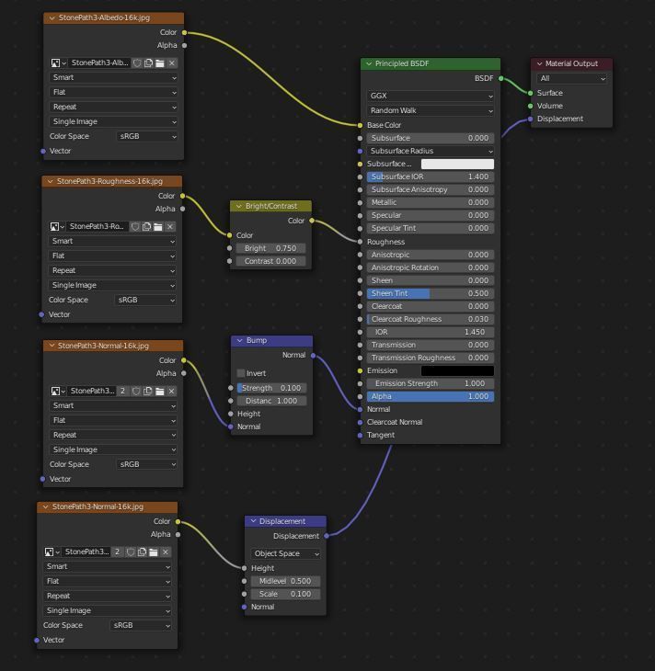Screen dimensions: 655x671
Task: Click Color output socket of Albedo node
Action: click(184, 32)
